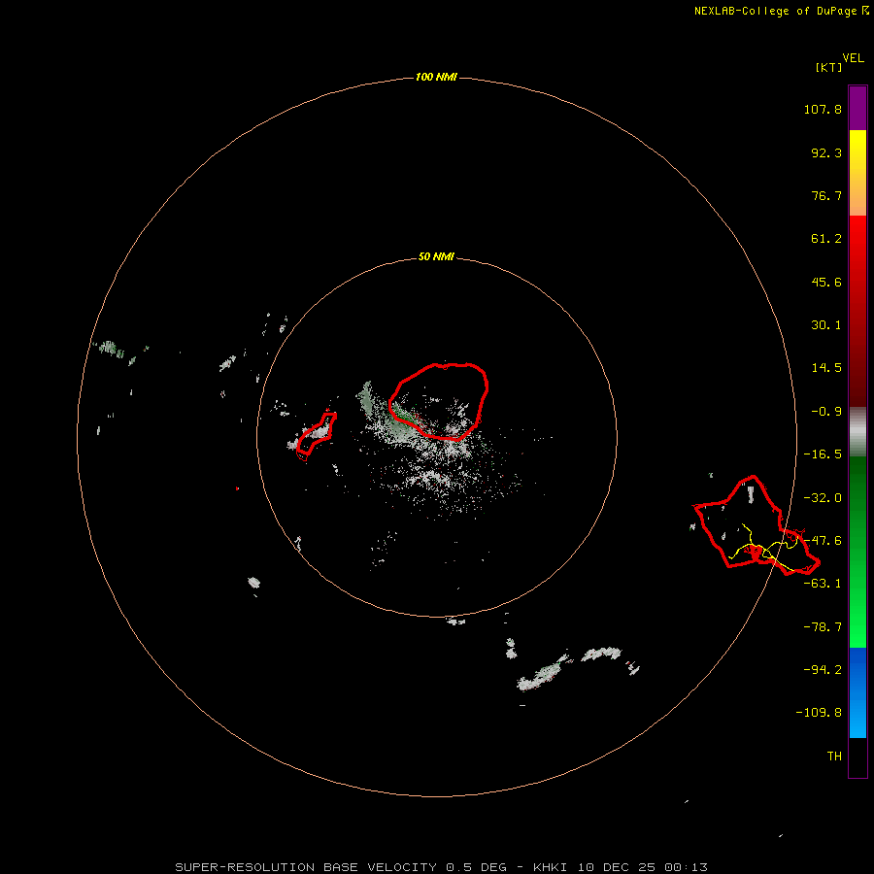Click the 50 NMI range ring label
Viewport: 874px width, 874px height.
point(436,256)
